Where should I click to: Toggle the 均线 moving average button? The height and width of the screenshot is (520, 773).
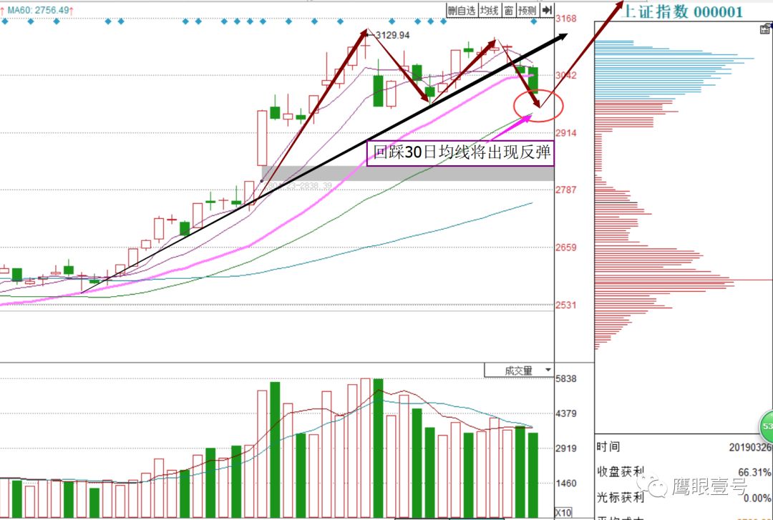490,10
